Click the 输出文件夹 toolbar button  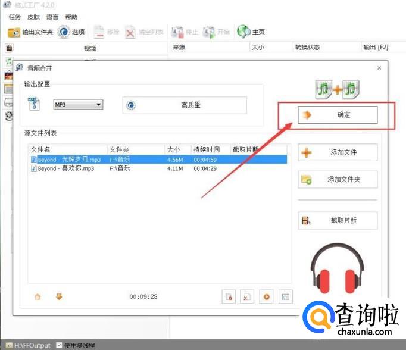click(x=30, y=32)
